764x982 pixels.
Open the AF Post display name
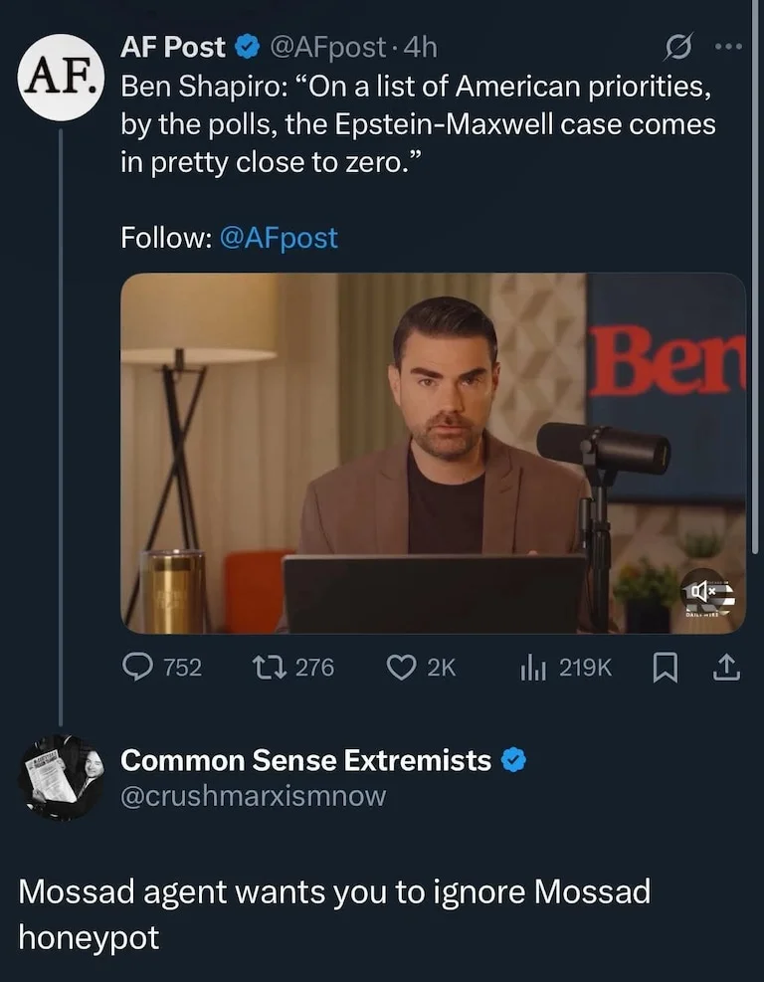coord(173,47)
